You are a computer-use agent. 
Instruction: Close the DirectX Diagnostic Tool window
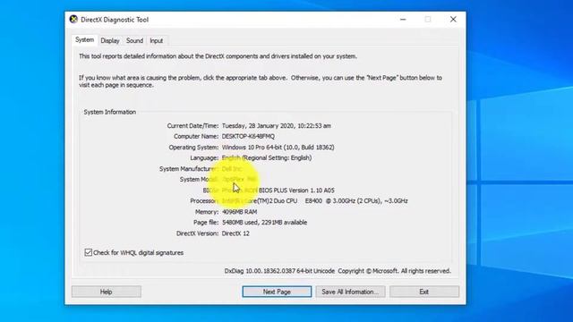(x=453, y=20)
